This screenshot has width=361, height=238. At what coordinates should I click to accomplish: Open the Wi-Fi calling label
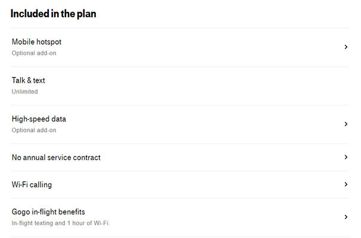(x=32, y=184)
